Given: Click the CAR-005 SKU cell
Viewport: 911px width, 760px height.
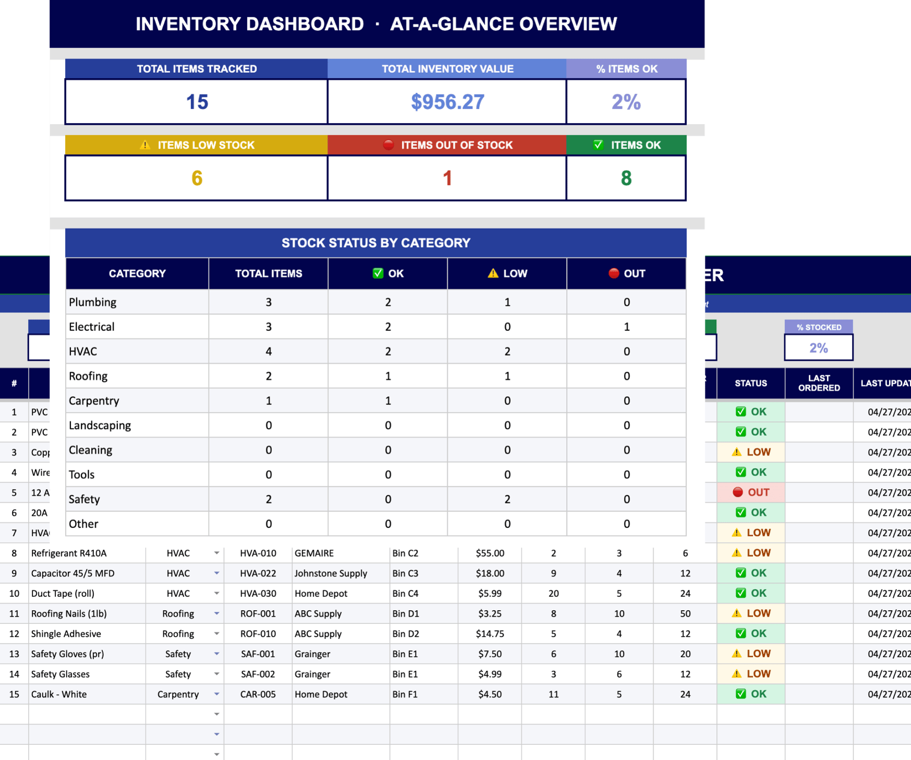Looking at the screenshot, I should 258,694.
